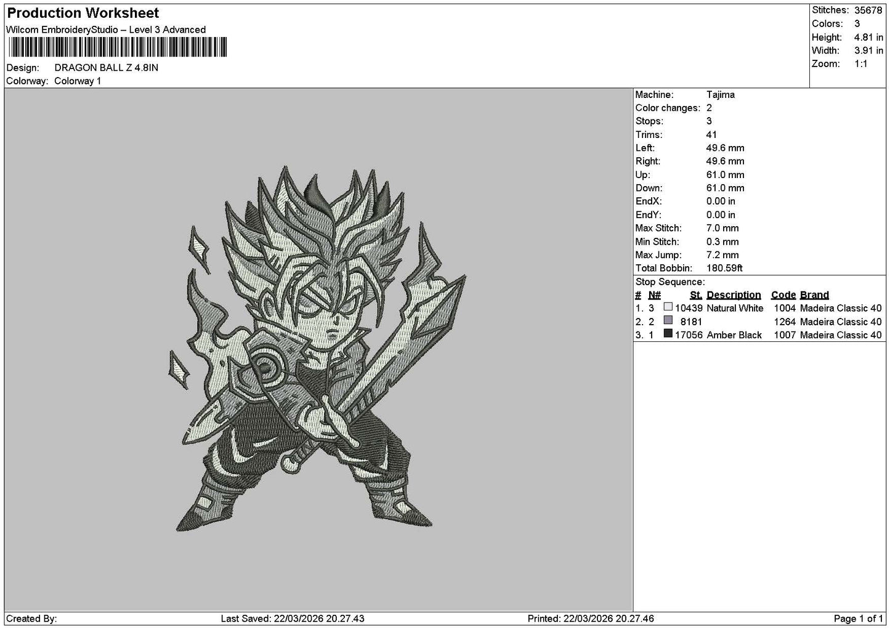
Task: Click the Description column header
Action: [x=734, y=295]
